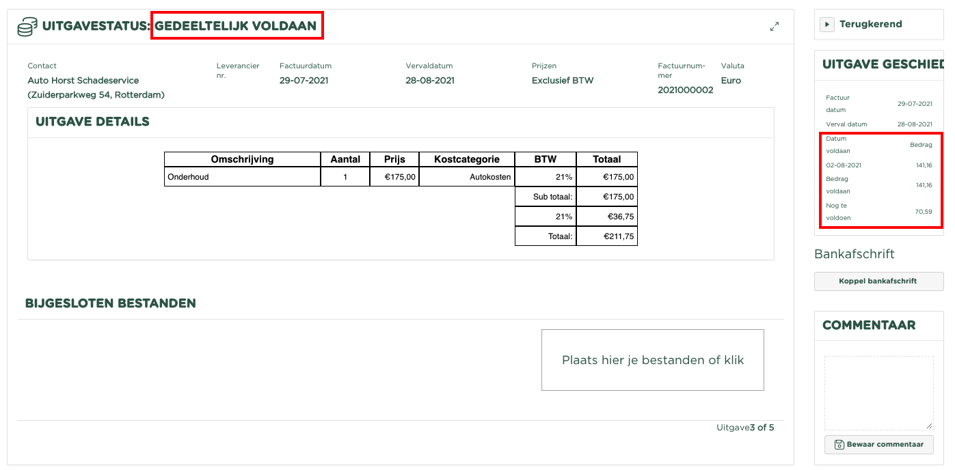
Task: Select invoice number 2021000002
Action: (685, 90)
